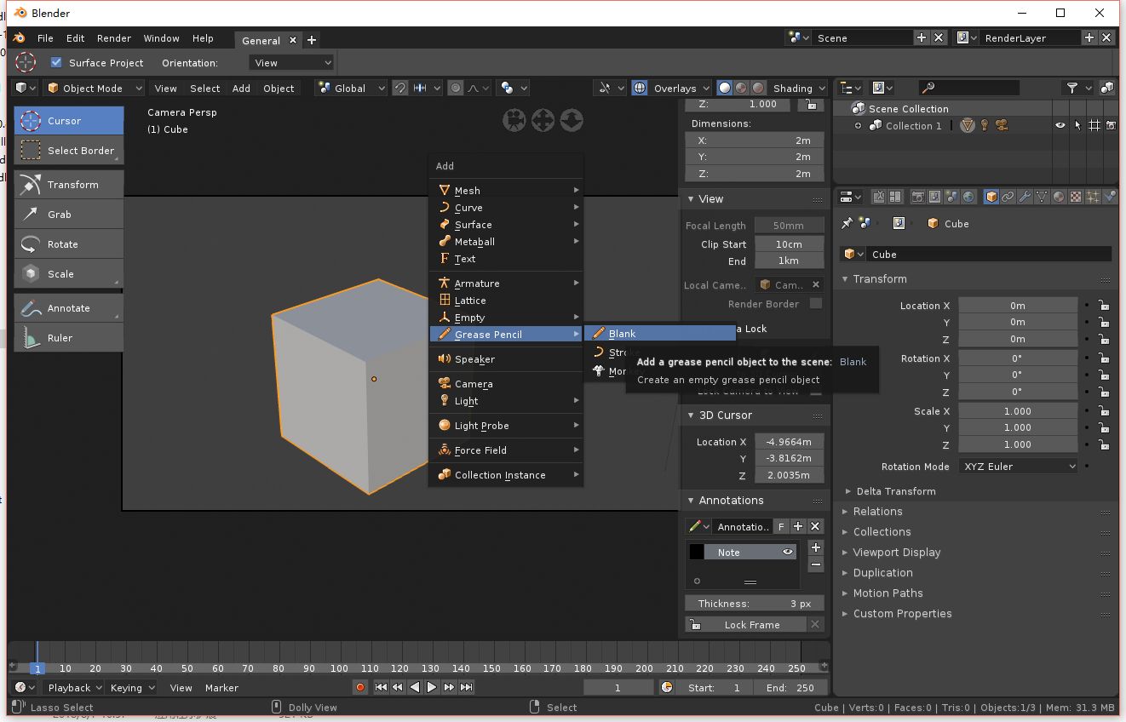The image size is (1126, 722).
Task: Select the Grab tool
Action: pyautogui.click(x=68, y=215)
